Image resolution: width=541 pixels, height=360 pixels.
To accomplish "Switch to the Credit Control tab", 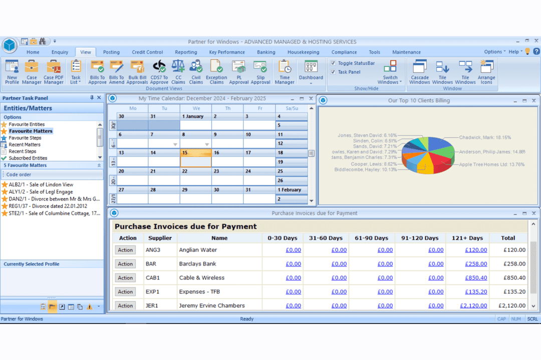I will tap(147, 51).
